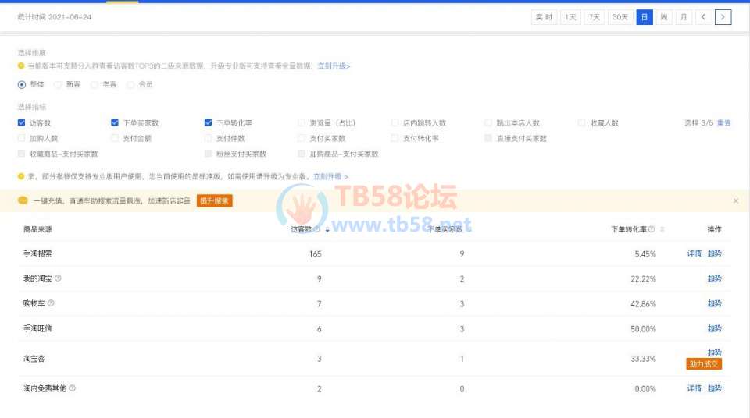The height and width of the screenshot is (418, 750).
Task: Open 详情 link for 手淘搜索 row
Action: point(694,253)
